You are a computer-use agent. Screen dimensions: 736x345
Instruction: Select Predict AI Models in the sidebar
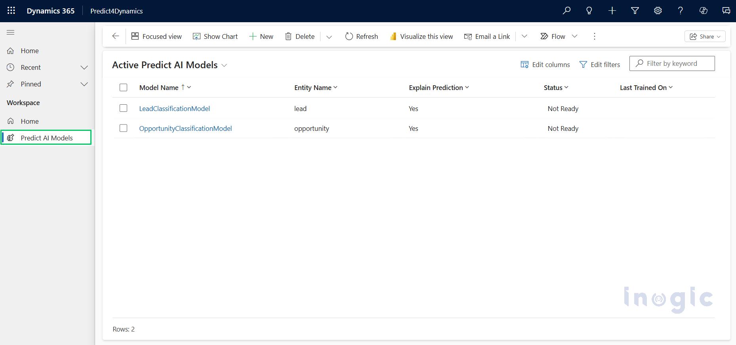pyautogui.click(x=46, y=138)
